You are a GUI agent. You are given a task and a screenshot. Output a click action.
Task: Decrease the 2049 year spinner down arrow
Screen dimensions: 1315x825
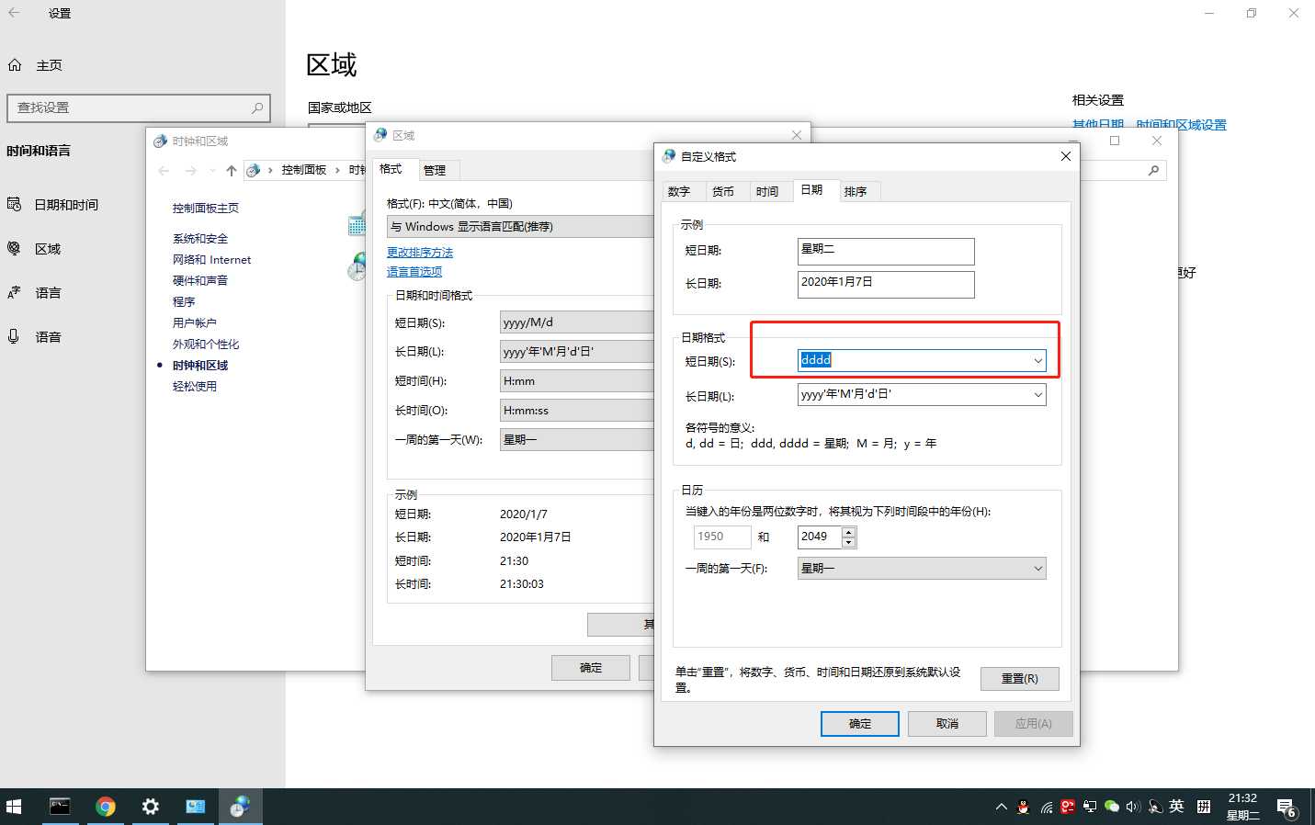point(849,543)
